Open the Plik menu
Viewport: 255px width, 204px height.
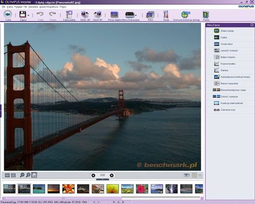click(4, 7)
